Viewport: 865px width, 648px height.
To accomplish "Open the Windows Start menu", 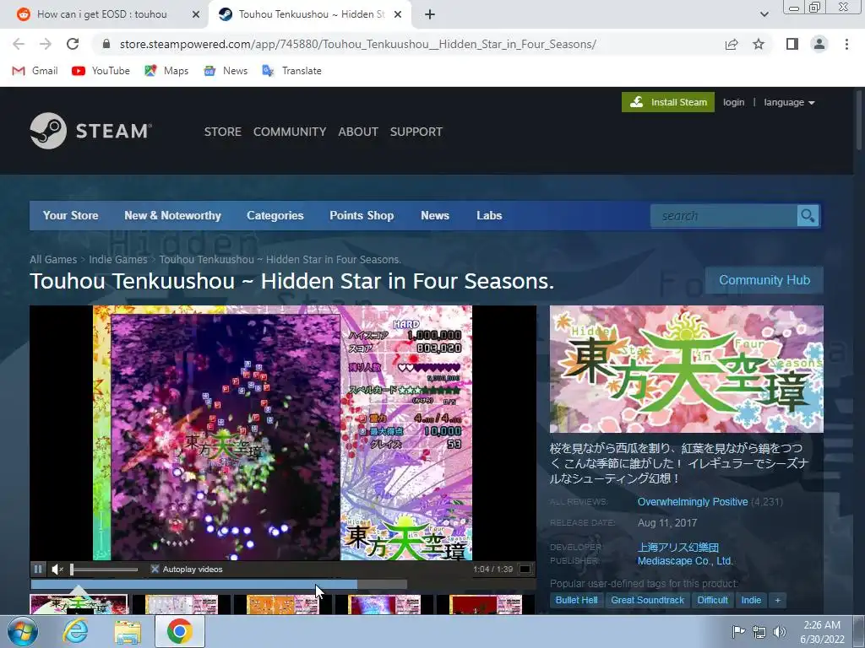I will pos(22,631).
